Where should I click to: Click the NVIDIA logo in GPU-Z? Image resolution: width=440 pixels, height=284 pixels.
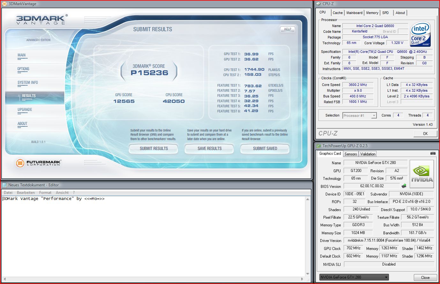(x=422, y=174)
